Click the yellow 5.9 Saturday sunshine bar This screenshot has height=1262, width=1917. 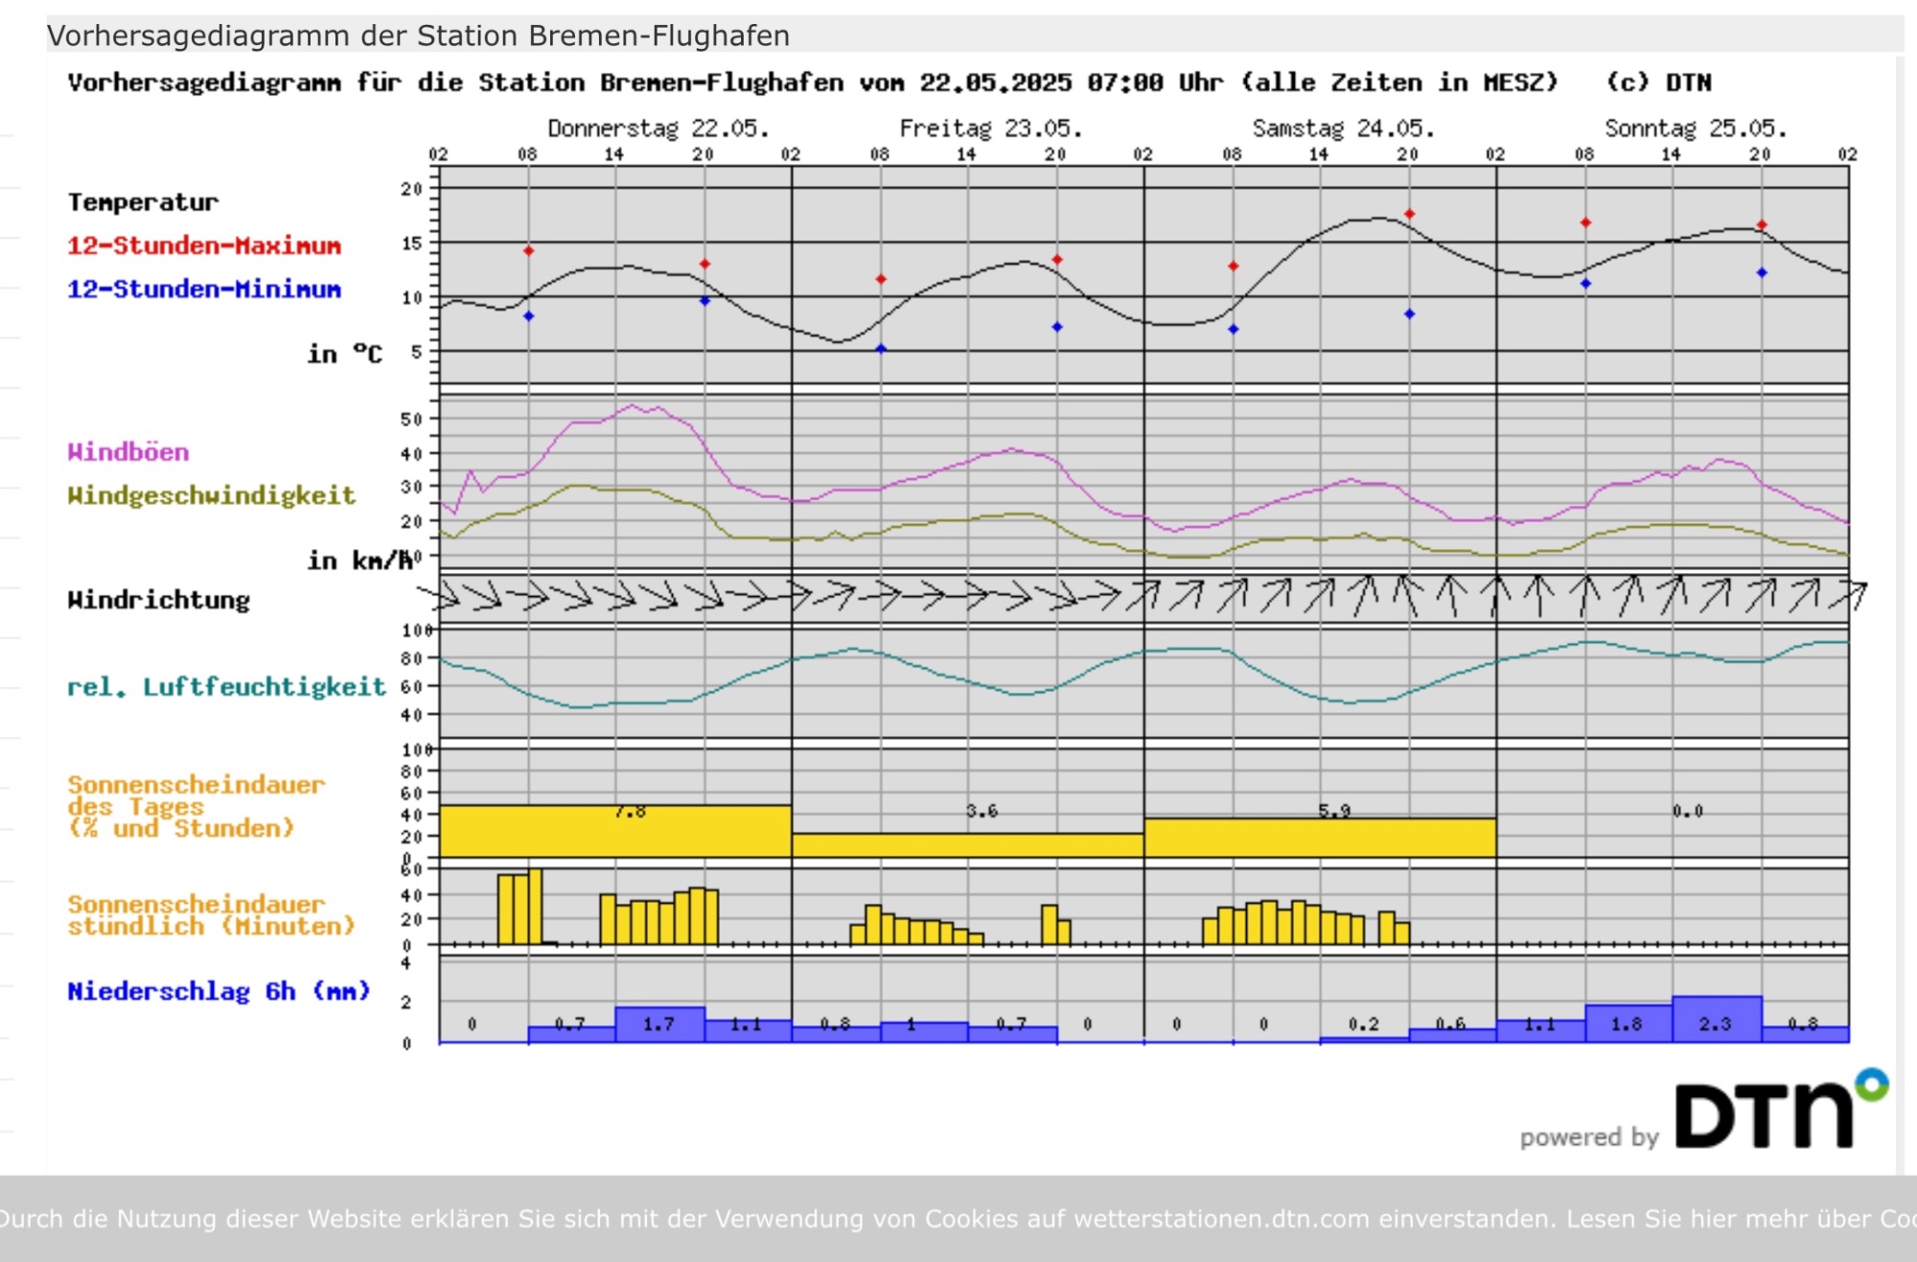pos(1320,838)
